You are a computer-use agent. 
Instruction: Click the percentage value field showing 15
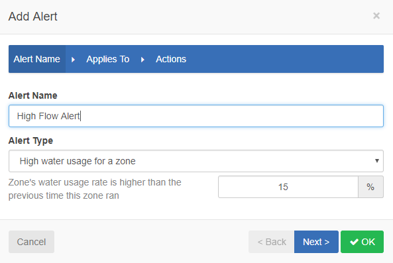click(x=288, y=187)
